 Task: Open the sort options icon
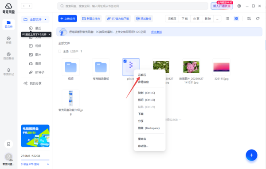249,19
